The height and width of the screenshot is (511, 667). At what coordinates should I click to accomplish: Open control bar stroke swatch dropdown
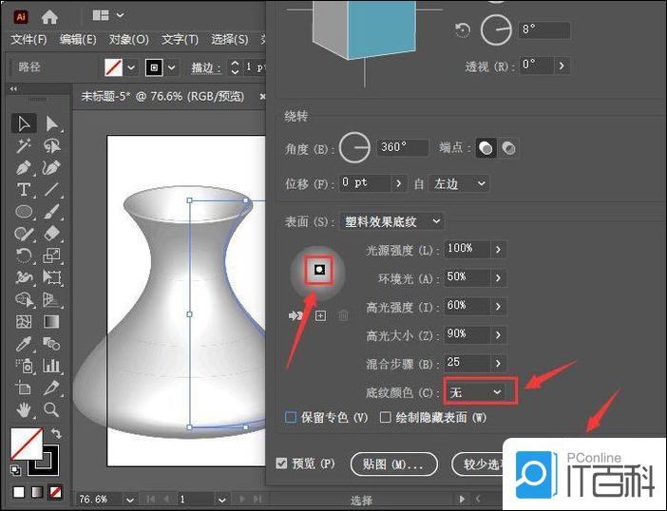171,67
